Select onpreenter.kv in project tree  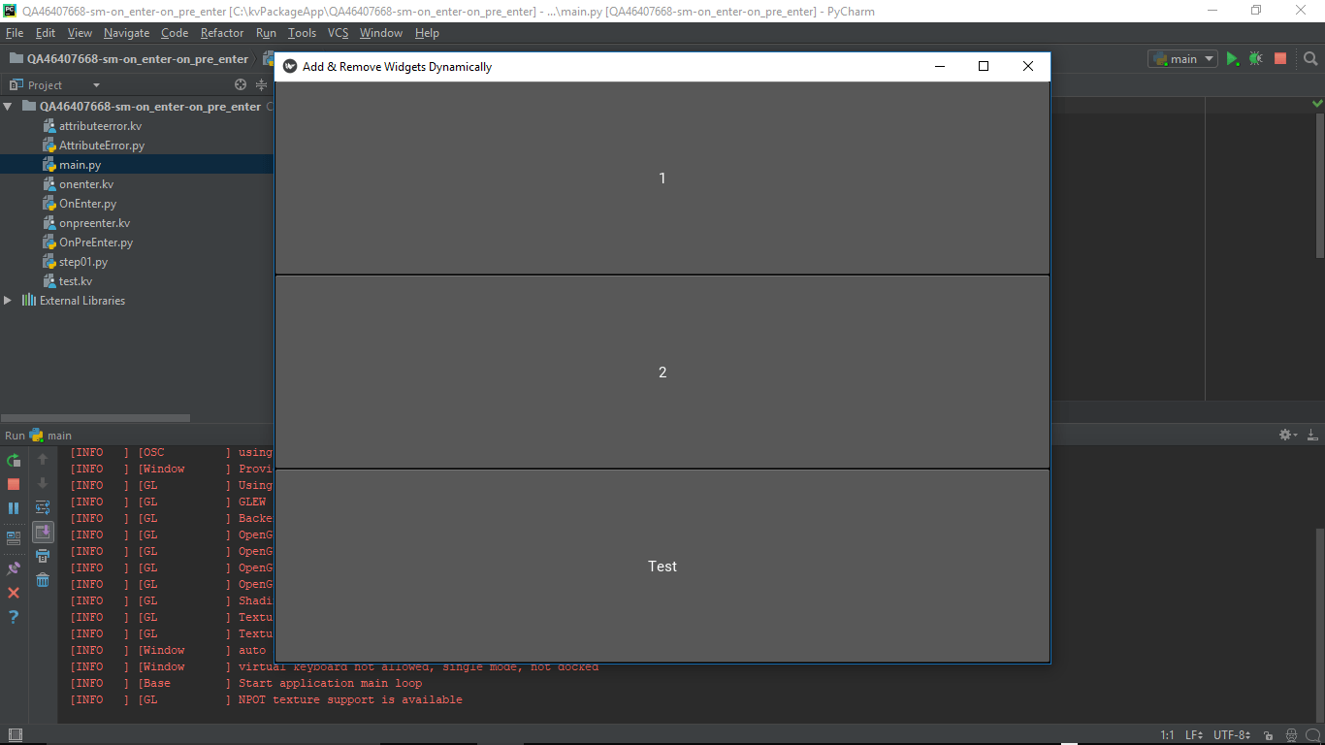point(94,223)
